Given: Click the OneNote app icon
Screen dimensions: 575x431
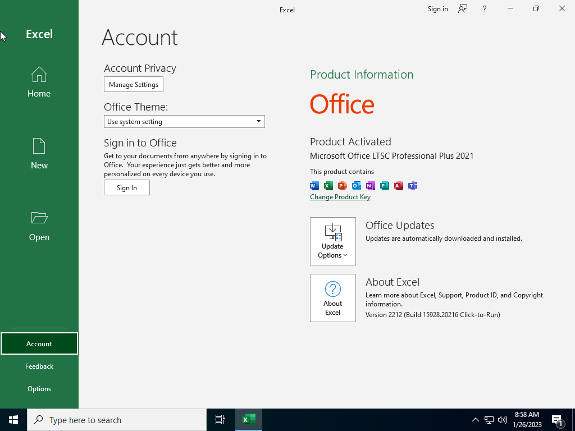Looking at the screenshot, I should [x=371, y=186].
